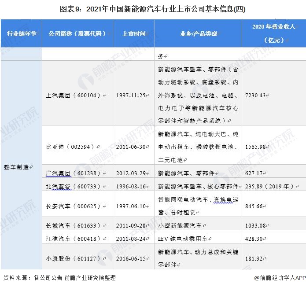Click the date 1997-06-10
306x287 pixels.
[x=132, y=206]
